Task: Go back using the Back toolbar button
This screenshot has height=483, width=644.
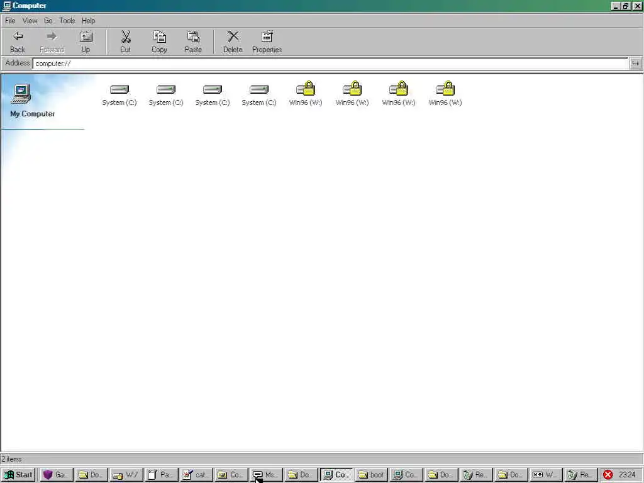Action: point(18,42)
